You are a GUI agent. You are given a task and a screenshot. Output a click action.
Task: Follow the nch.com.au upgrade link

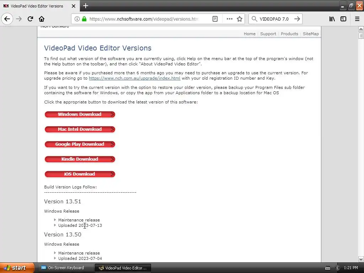[134, 78]
